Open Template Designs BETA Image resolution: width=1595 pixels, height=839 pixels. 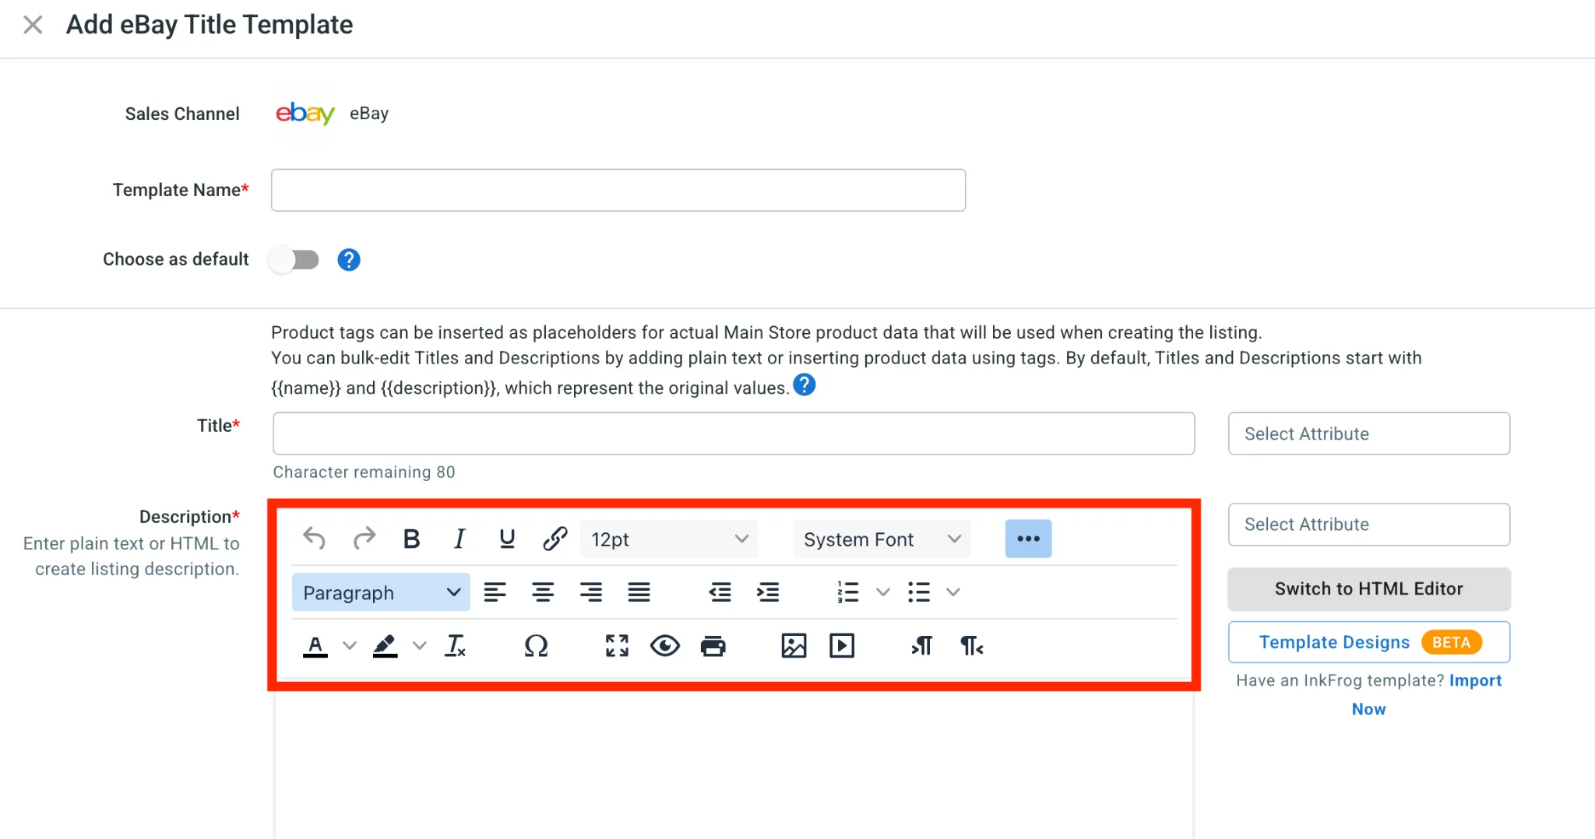tap(1369, 642)
